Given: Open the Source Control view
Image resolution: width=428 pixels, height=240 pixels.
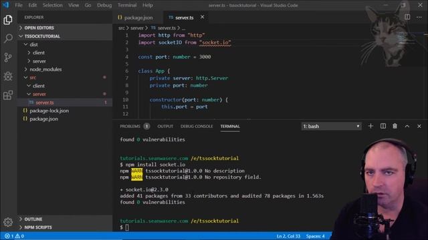Looking at the screenshot, I should tap(8, 57).
